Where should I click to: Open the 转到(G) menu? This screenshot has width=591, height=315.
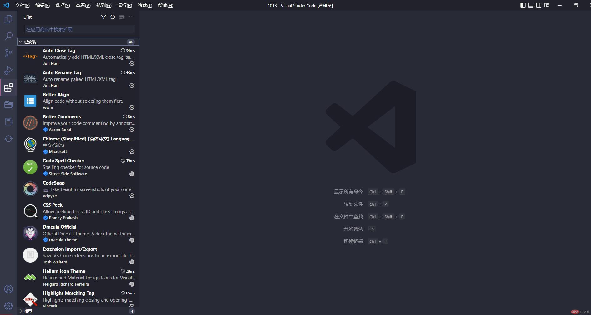104,6
